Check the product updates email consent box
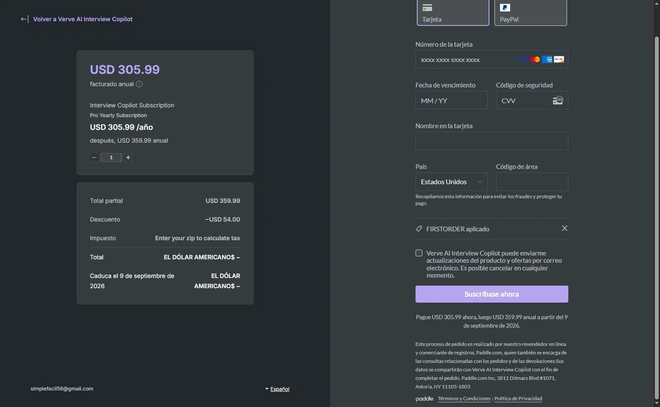Image resolution: width=660 pixels, height=407 pixels. pyautogui.click(x=419, y=253)
